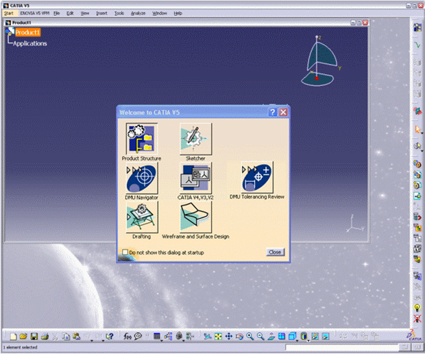Choose Wireframe and Surface Design workbench
Viewport: 425px width, 354px height.
[195, 217]
